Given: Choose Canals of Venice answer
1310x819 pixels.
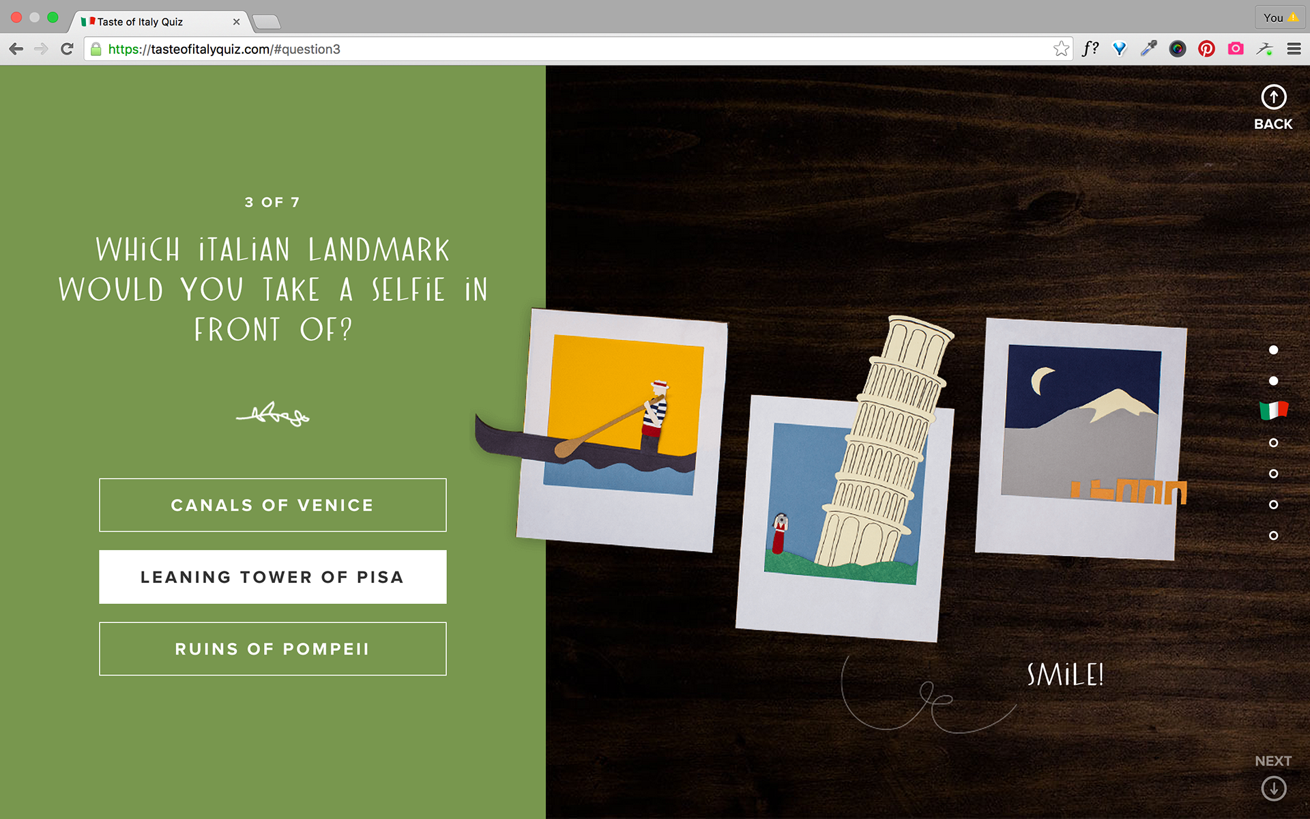Looking at the screenshot, I should coord(273,505).
